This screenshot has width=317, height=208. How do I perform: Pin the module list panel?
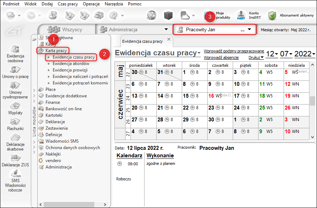pyautogui.click(x=34, y=39)
